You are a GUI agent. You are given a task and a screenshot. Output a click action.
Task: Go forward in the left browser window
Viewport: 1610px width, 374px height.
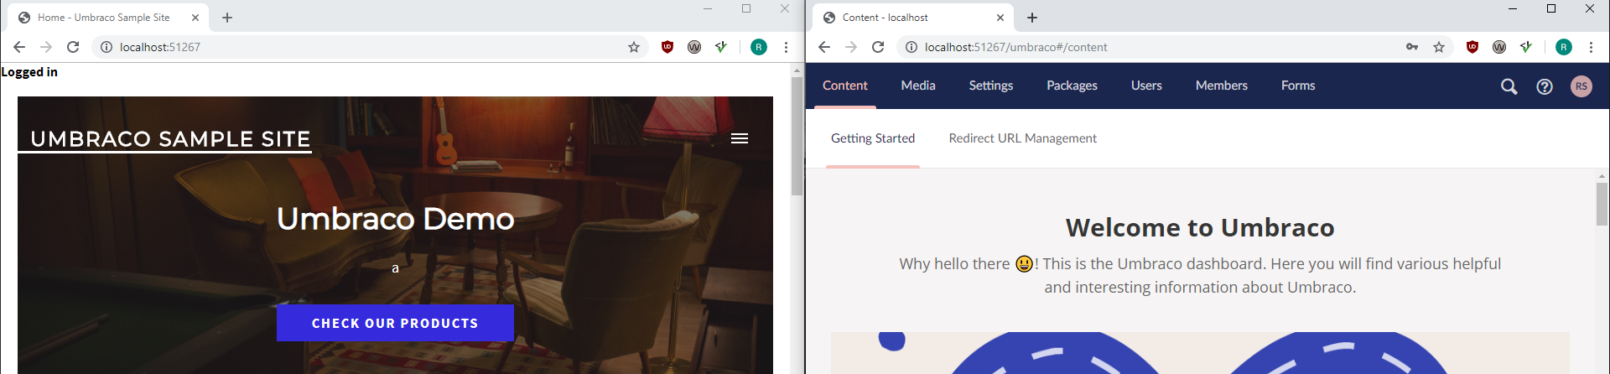46,47
